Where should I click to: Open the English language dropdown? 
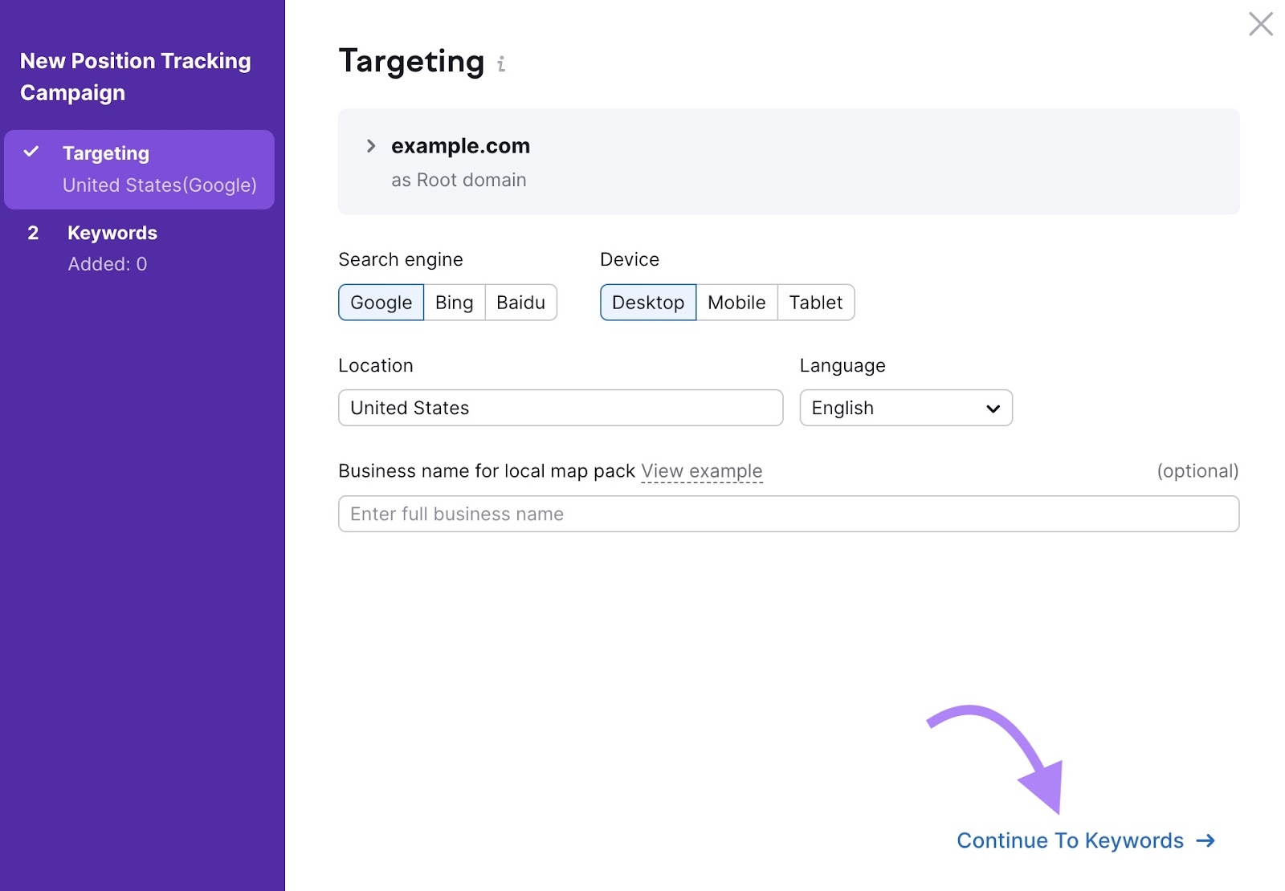click(x=906, y=408)
